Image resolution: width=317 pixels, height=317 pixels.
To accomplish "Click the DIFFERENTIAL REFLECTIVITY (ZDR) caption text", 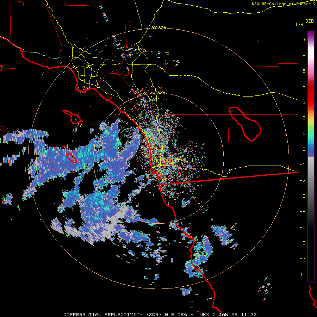I will point(112,315).
